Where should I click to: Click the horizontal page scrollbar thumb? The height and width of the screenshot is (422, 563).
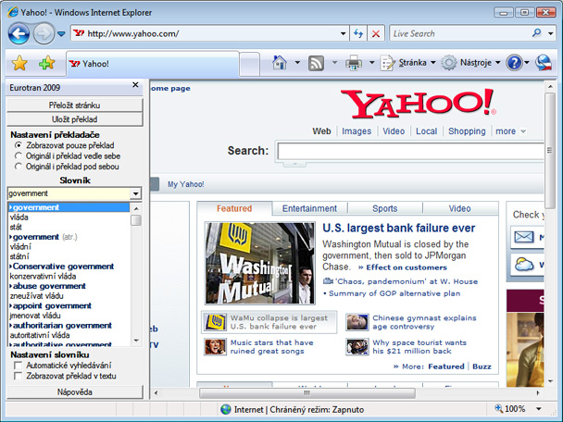(x=307, y=393)
